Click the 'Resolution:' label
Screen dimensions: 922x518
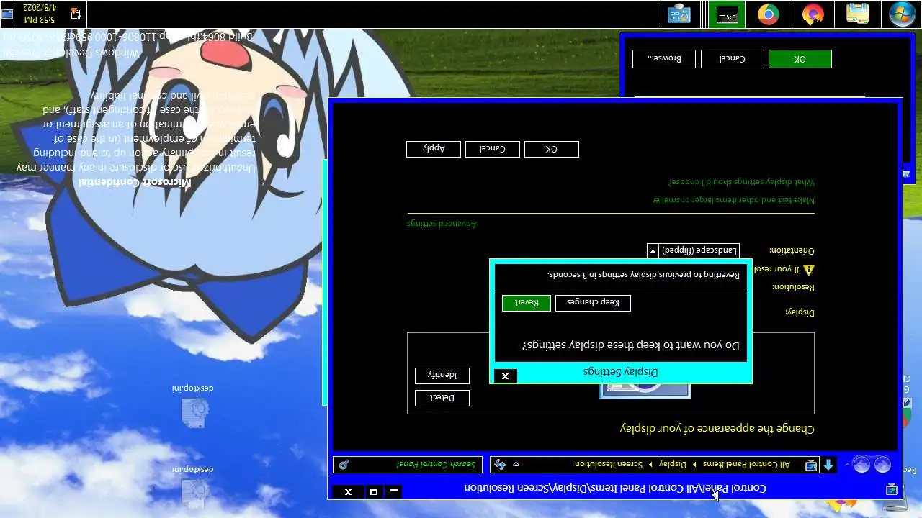coord(794,287)
